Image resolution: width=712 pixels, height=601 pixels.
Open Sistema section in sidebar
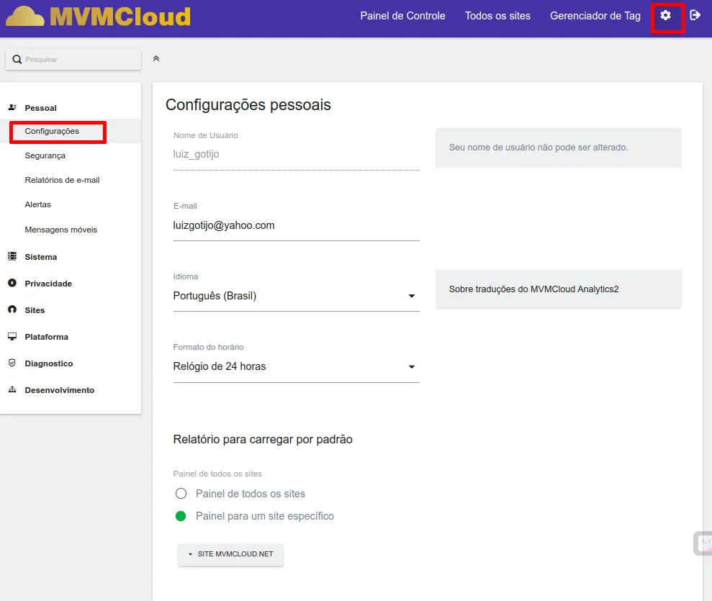[x=40, y=257]
